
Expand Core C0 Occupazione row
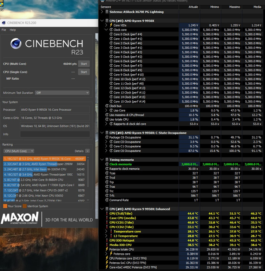[106, 142]
